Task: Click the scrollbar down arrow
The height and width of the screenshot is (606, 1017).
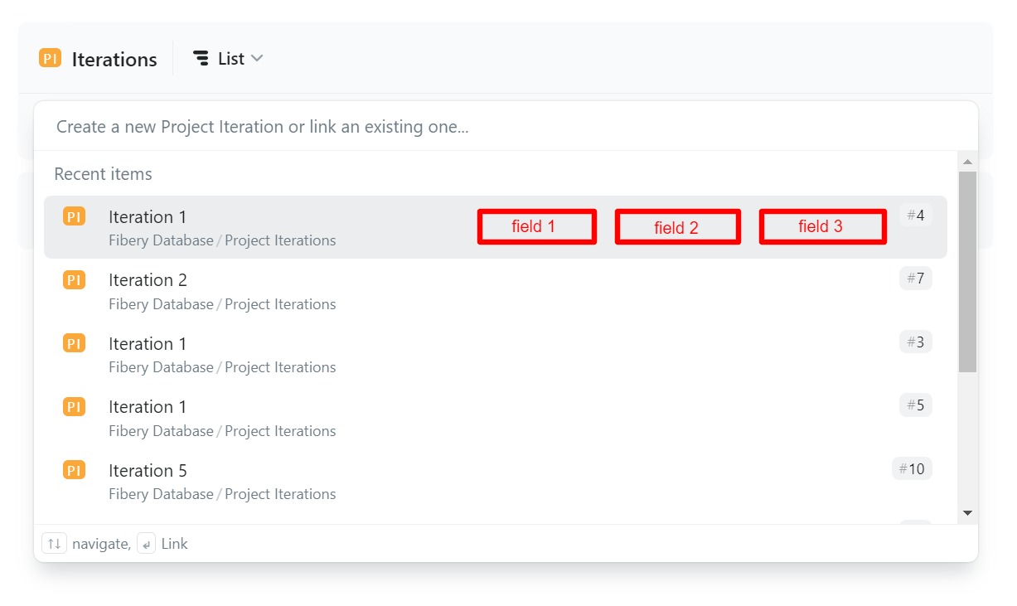Action: (967, 514)
